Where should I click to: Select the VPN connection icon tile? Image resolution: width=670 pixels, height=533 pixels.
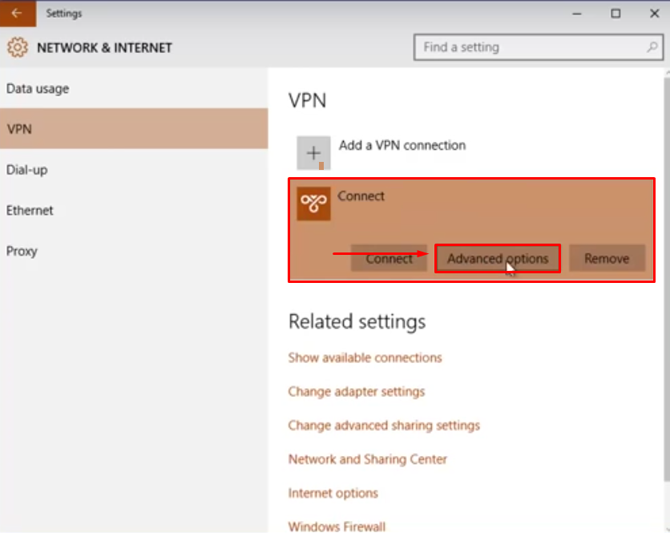pos(313,204)
